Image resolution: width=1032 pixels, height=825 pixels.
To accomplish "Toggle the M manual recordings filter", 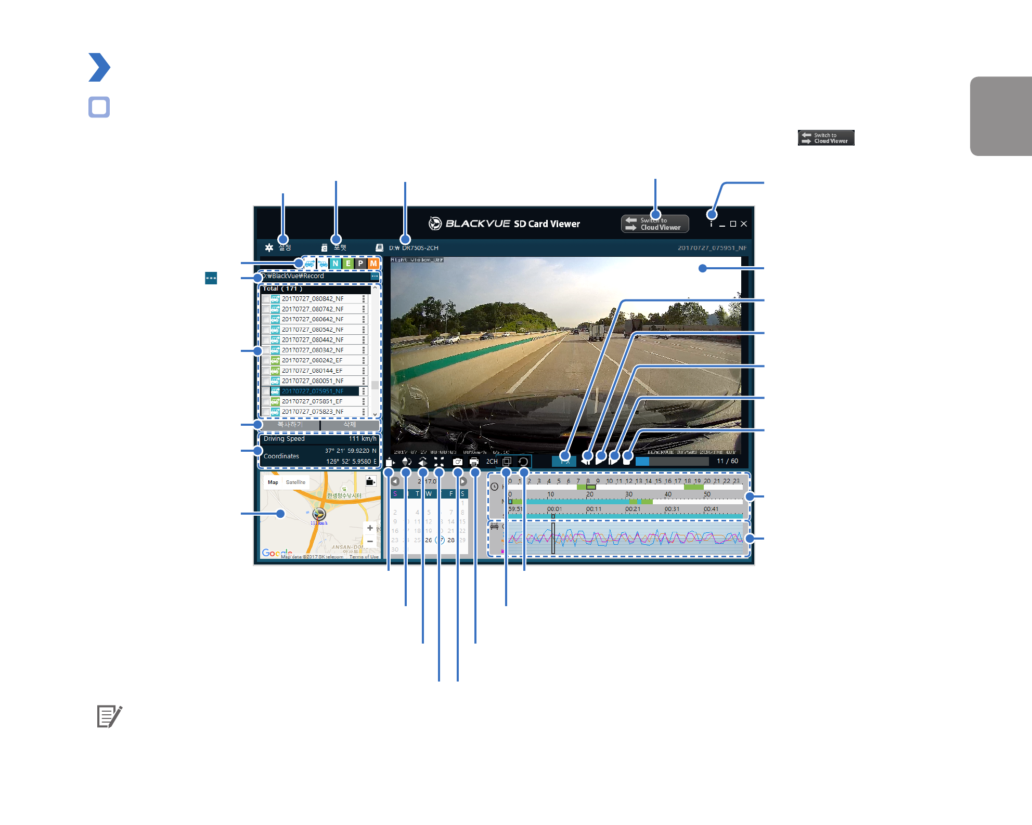I will point(373,264).
